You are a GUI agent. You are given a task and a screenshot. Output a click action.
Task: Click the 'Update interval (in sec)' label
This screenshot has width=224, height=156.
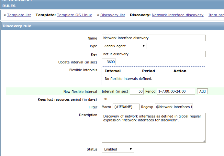coord(78,62)
